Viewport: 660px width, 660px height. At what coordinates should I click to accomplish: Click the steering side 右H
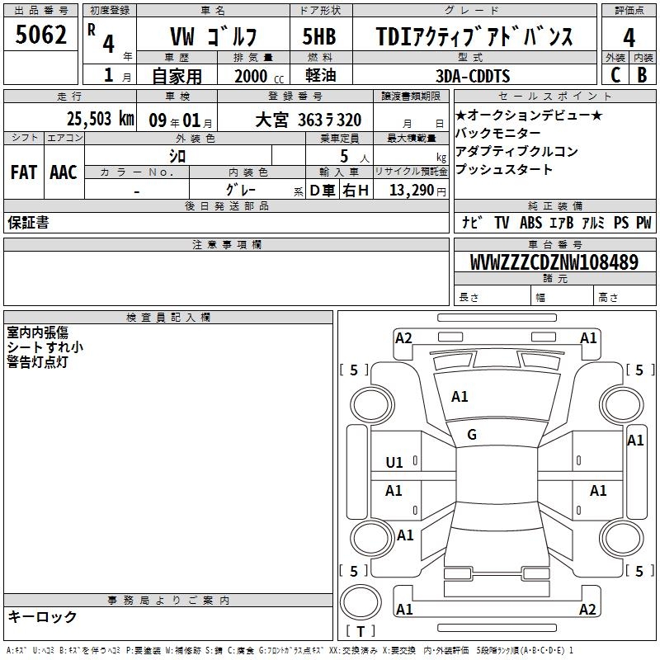click(356, 191)
